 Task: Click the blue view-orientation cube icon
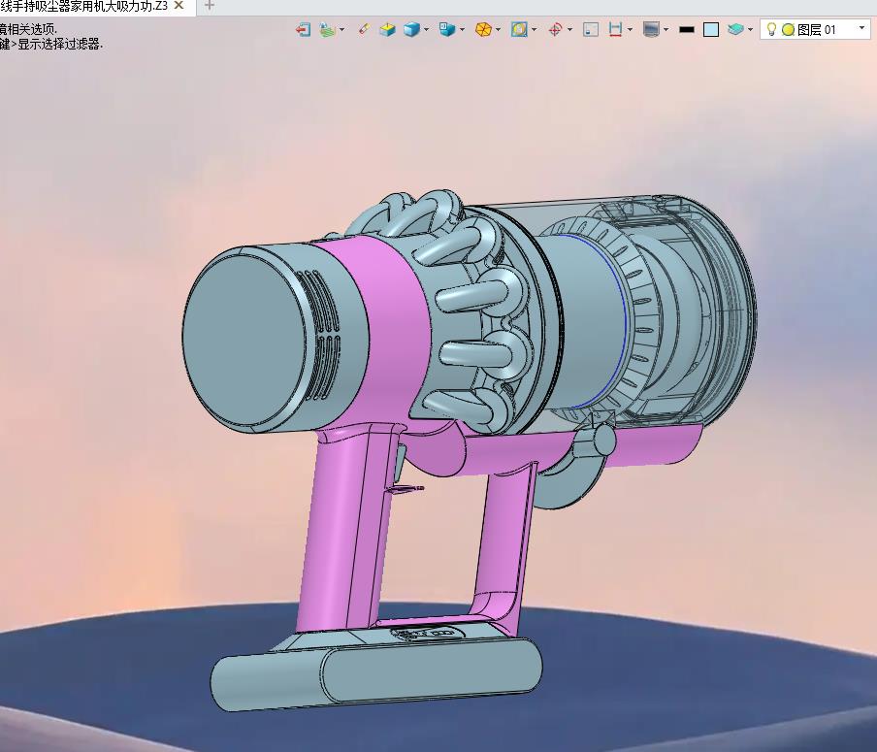pos(447,29)
